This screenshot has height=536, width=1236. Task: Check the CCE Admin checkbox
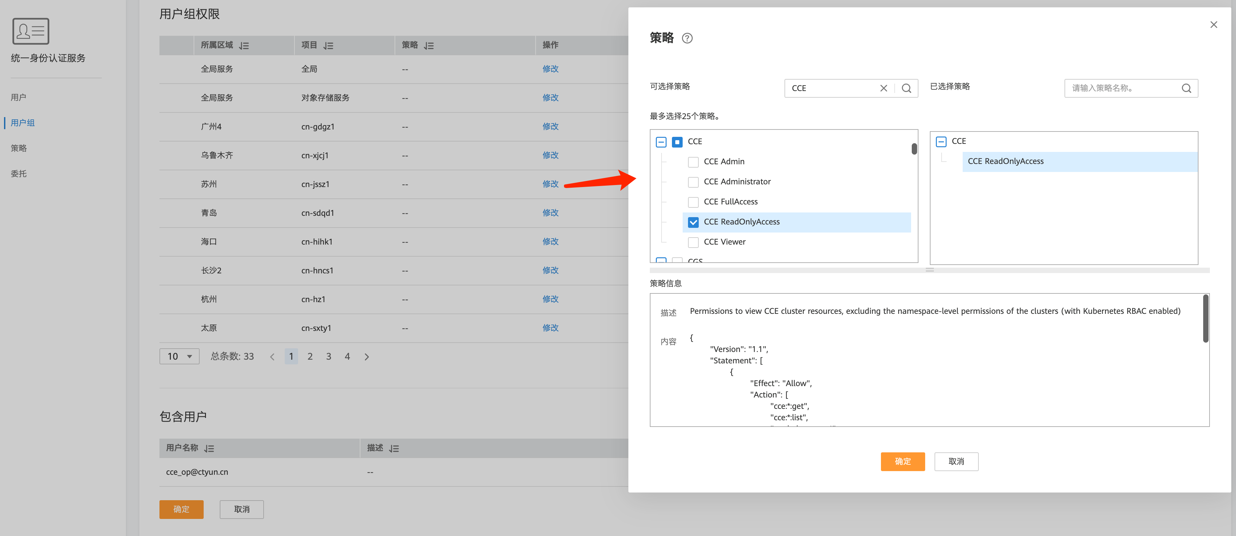[693, 162]
